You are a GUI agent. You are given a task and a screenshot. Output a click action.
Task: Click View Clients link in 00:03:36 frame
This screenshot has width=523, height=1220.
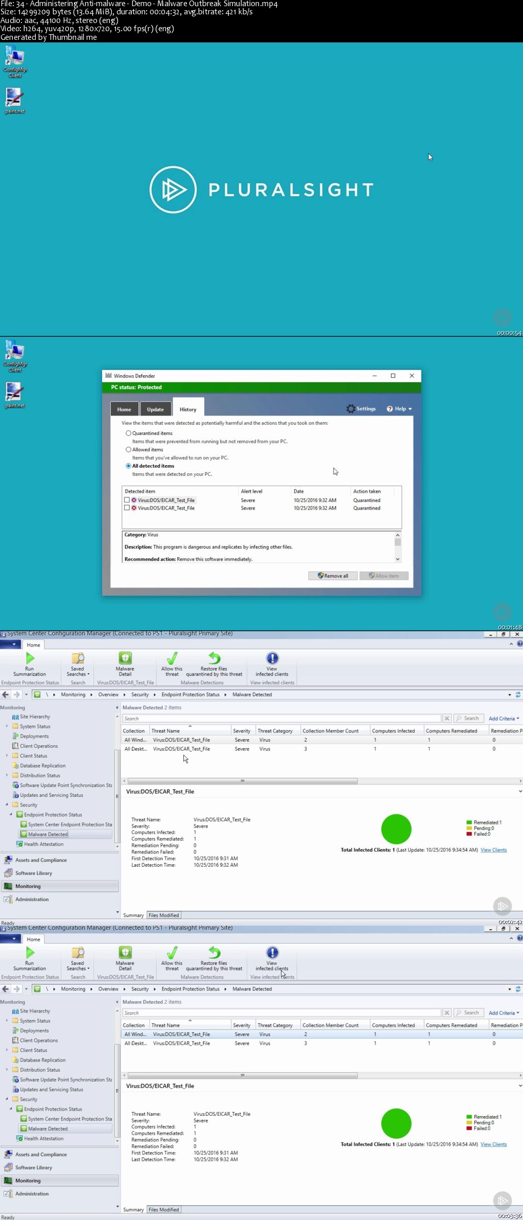[493, 1144]
